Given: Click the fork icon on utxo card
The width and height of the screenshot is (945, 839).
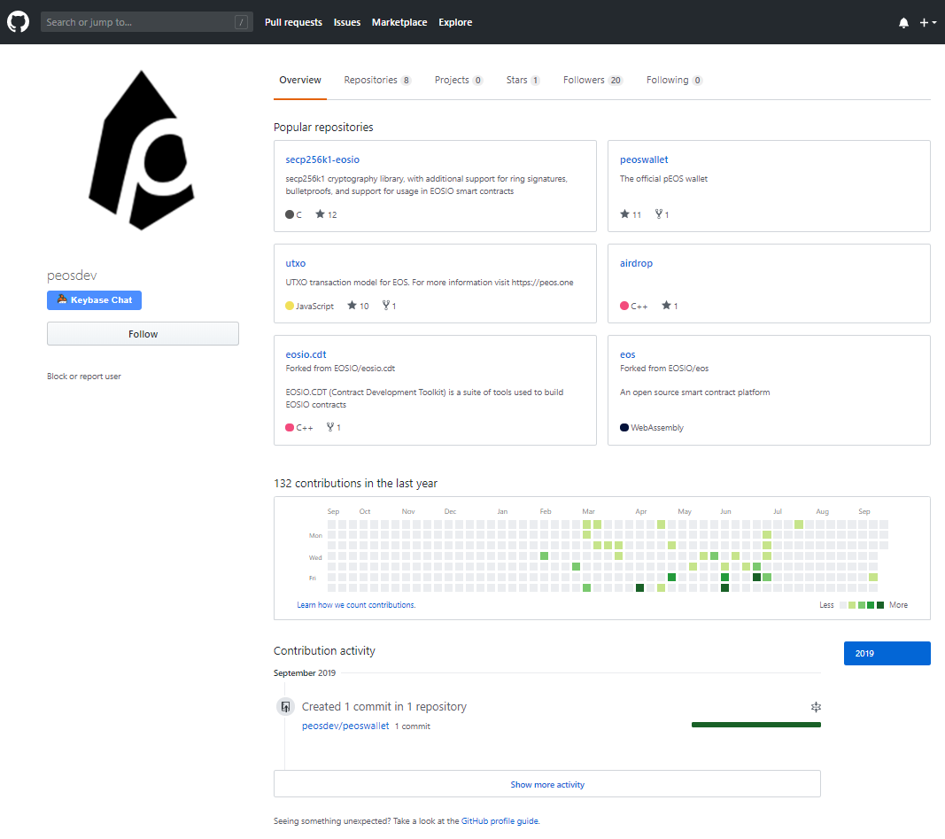Looking at the screenshot, I should tap(386, 306).
